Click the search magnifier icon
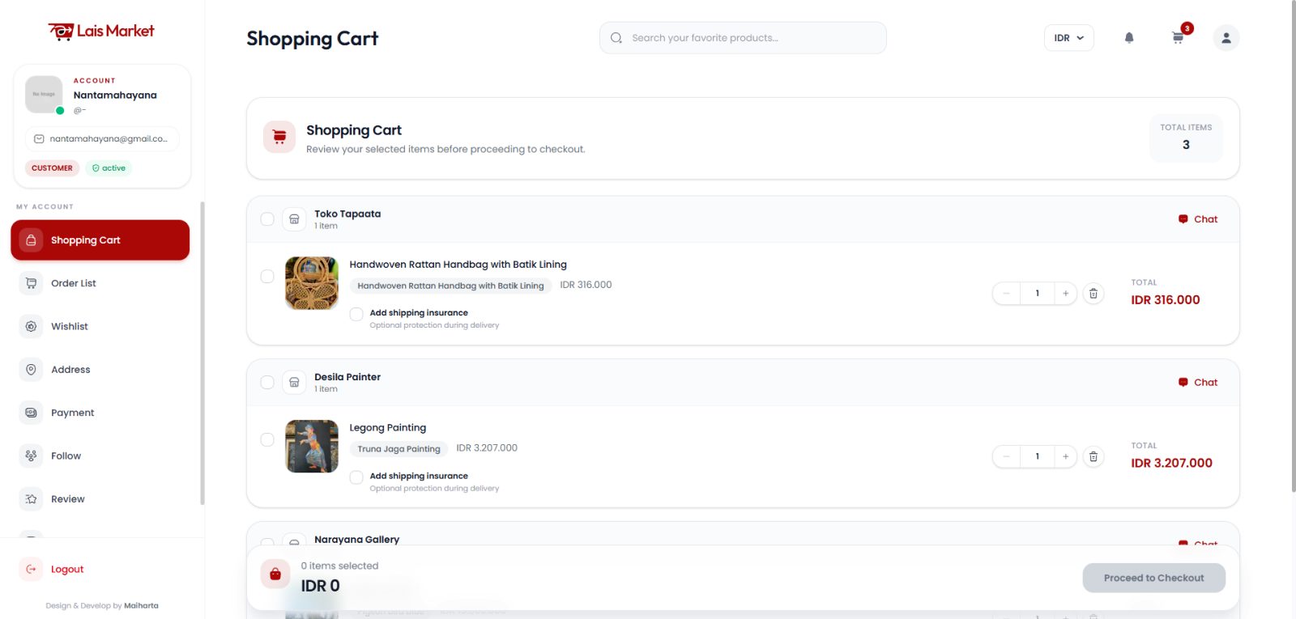The width and height of the screenshot is (1296, 619). [616, 38]
